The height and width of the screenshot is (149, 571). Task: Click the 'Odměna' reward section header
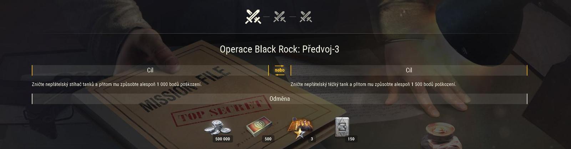[279, 99]
